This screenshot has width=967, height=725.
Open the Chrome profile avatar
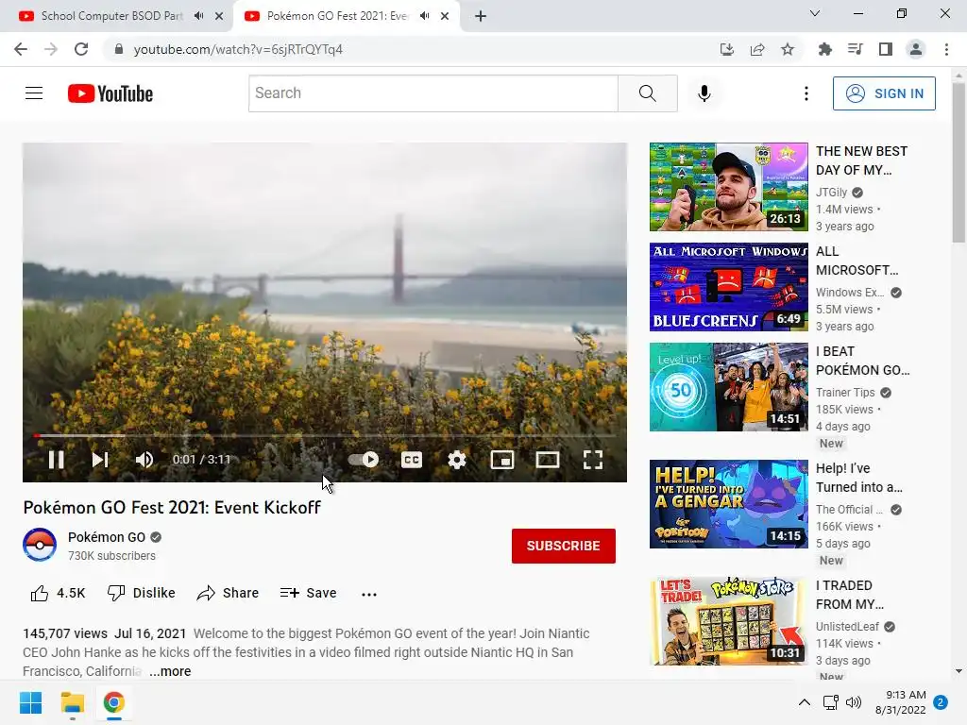click(x=916, y=49)
